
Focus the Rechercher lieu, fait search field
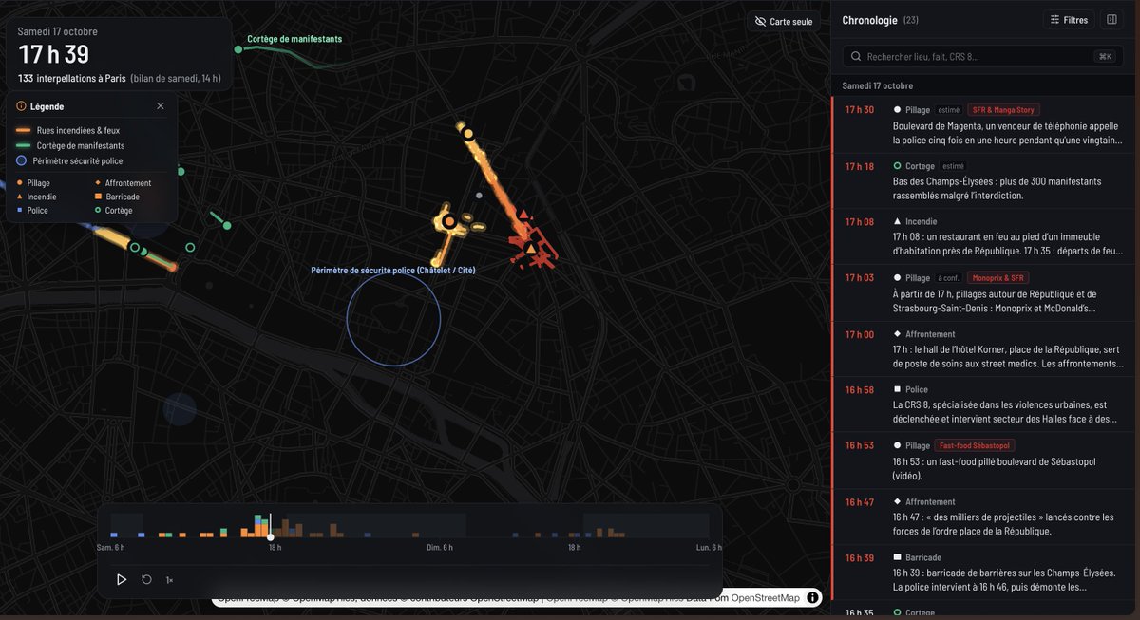point(982,57)
